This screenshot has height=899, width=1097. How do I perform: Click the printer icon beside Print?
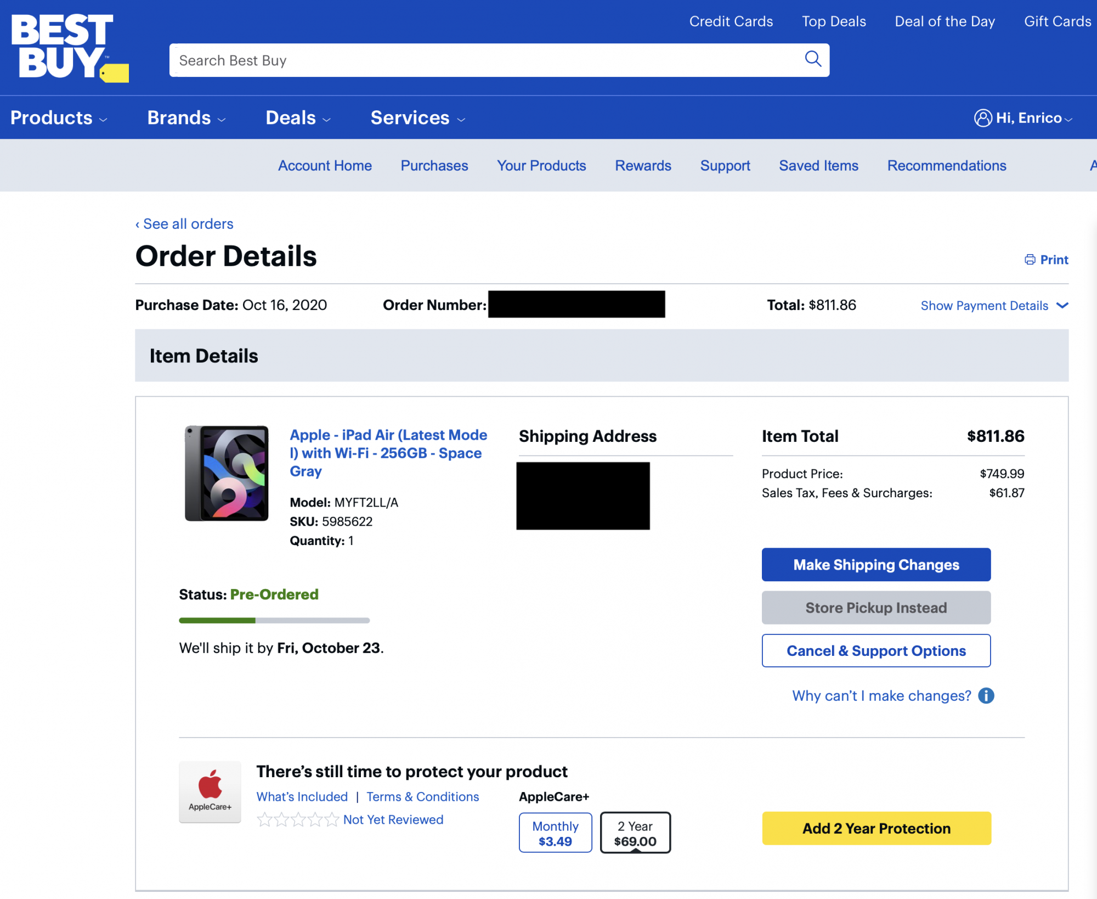[x=1030, y=260]
